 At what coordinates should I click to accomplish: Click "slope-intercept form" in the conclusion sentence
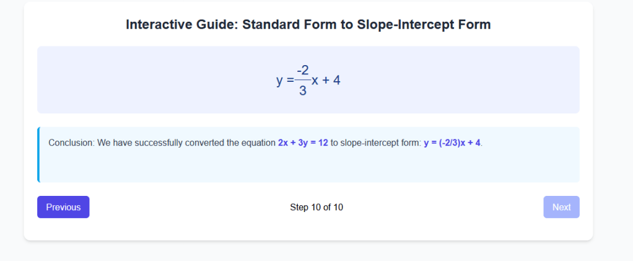pyautogui.click(x=380, y=143)
